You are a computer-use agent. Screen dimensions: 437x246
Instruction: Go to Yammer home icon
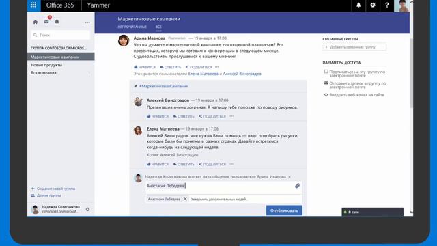coord(35,22)
